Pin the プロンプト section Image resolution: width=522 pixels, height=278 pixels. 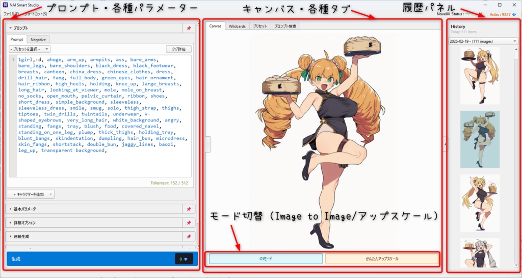point(189,28)
